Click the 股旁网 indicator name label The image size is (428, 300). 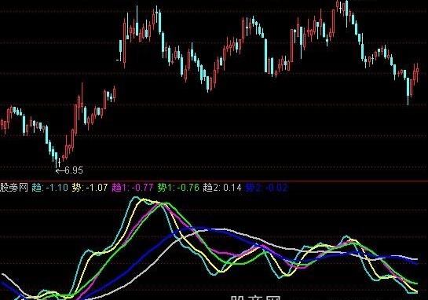click(x=14, y=188)
